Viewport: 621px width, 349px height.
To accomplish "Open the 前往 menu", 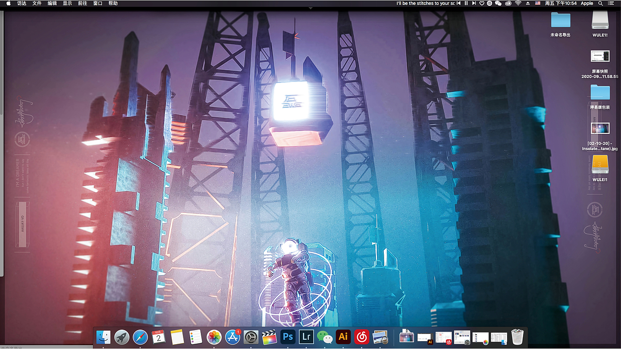I will coord(82,3).
